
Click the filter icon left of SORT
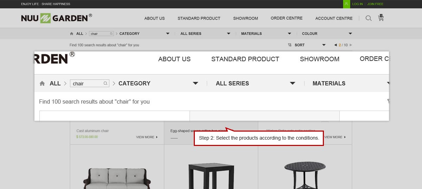(x=290, y=45)
